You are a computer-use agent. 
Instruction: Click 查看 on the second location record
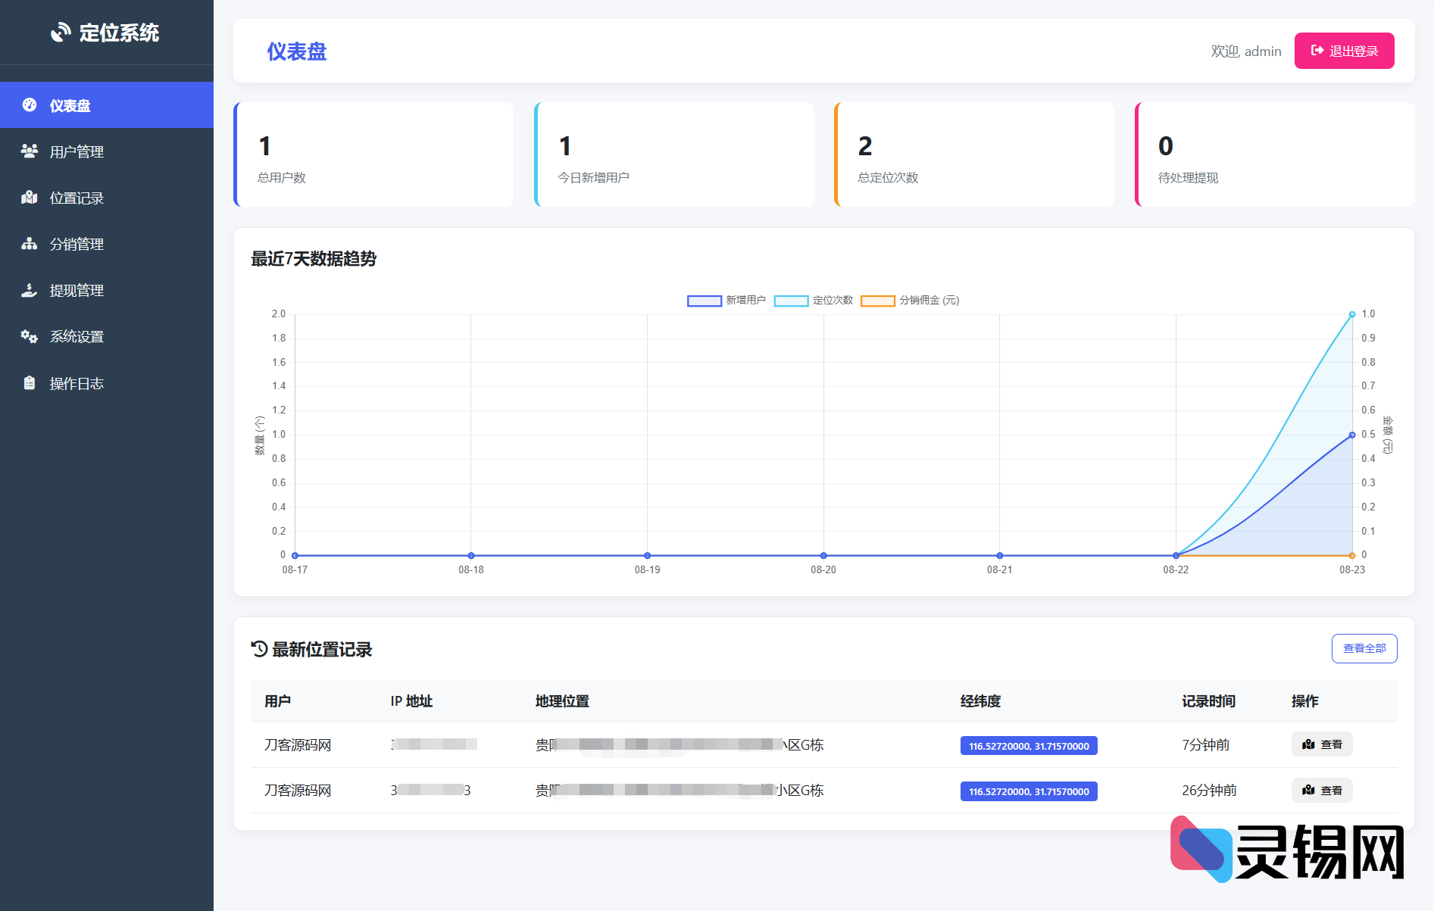(x=1322, y=790)
